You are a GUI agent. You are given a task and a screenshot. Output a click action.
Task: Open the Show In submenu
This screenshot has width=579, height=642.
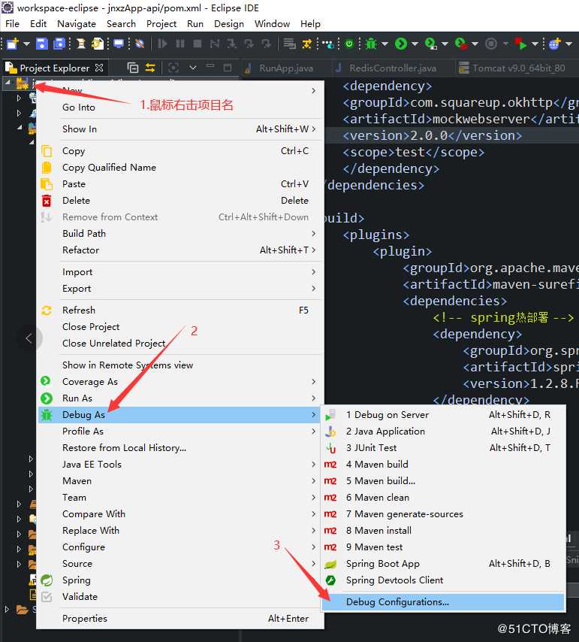click(180, 129)
